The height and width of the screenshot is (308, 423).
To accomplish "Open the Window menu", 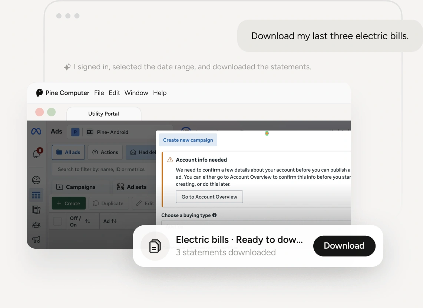I will (136, 93).
